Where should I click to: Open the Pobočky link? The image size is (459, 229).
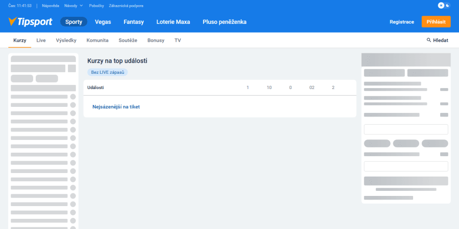point(96,6)
